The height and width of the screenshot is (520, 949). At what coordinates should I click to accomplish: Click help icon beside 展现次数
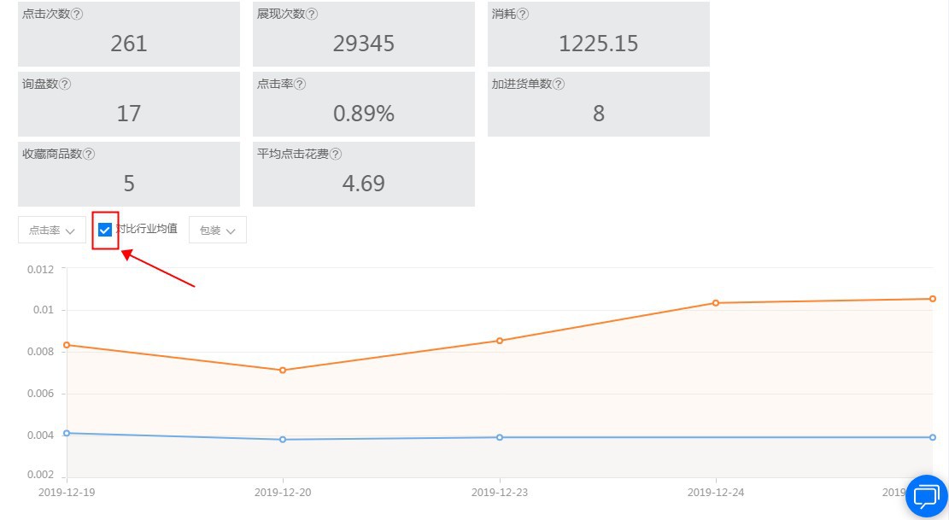(312, 15)
